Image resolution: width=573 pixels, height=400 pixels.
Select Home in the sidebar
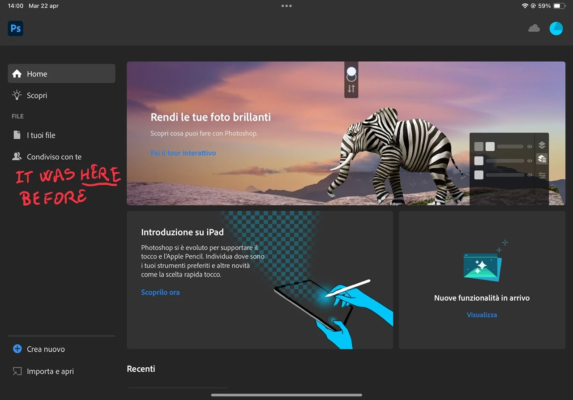(x=61, y=74)
